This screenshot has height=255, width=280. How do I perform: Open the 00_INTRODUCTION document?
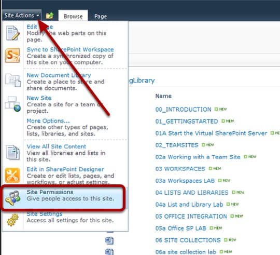click(x=183, y=110)
